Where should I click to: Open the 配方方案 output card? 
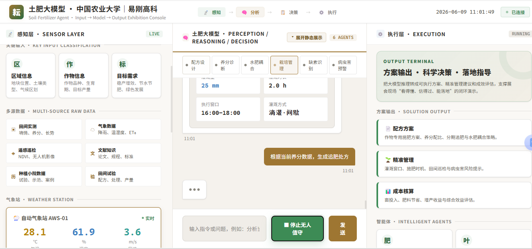coord(454,133)
